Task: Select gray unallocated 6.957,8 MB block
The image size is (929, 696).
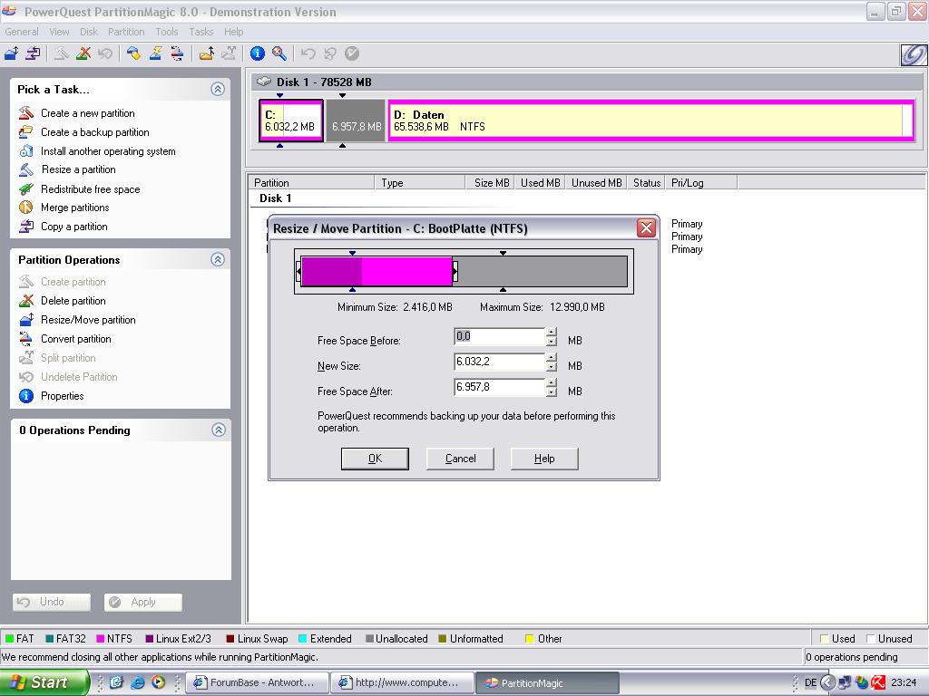Action: [x=356, y=121]
